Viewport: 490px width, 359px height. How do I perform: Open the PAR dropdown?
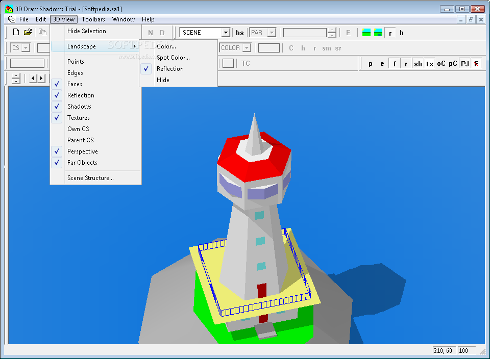272,33
